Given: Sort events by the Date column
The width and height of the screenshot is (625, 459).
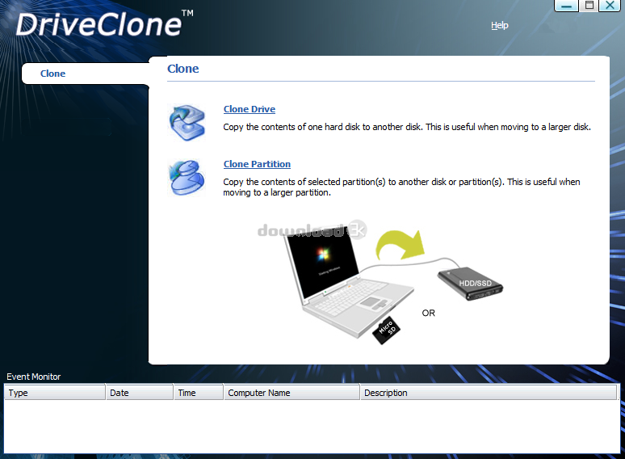Looking at the screenshot, I should (x=140, y=393).
